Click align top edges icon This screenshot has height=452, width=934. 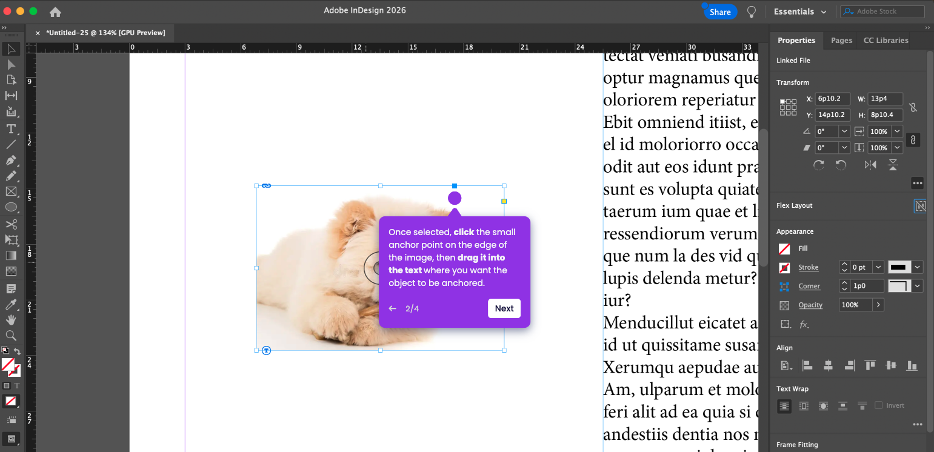(x=870, y=365)
